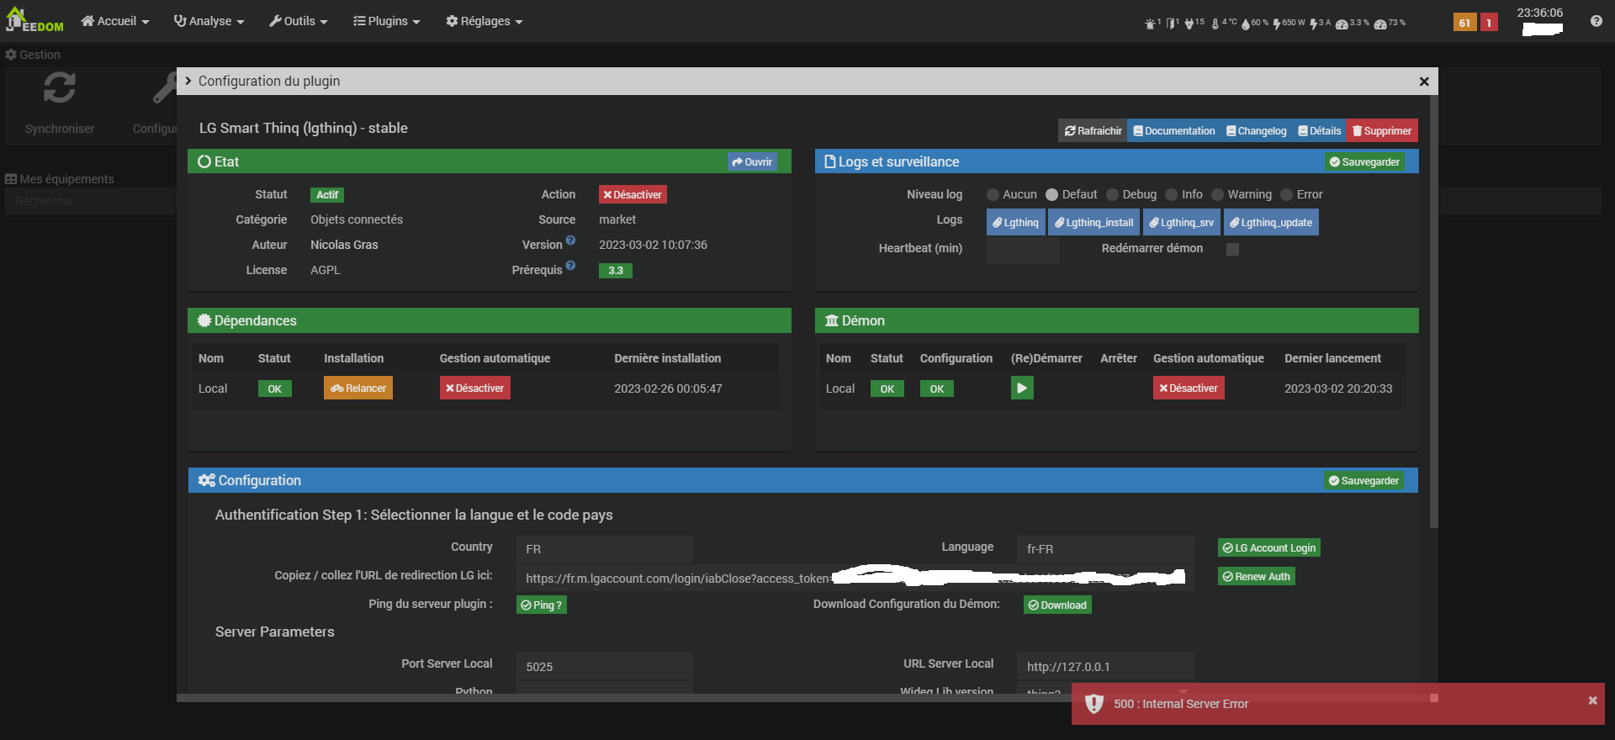Disable automatic dependency management
This screenshot has height=740, width=1615.
tap(474, 388)
